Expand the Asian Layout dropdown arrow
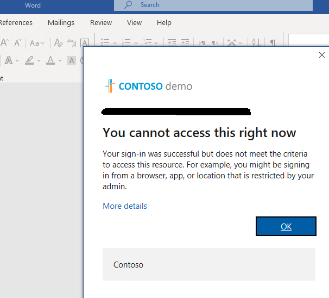Viewport: 329px width, 298px height. [241, 43]
